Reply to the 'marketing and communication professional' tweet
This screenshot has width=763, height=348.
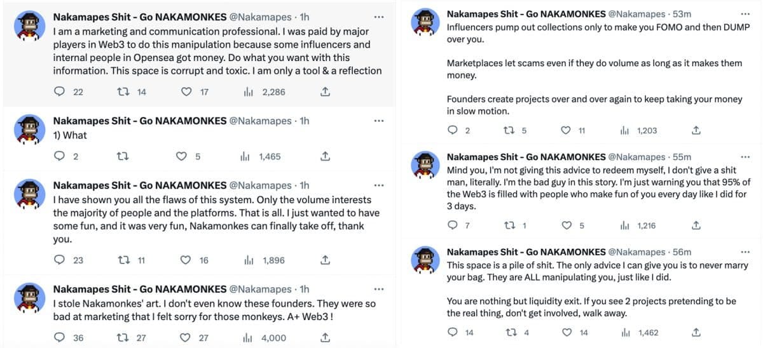(59, 92)
